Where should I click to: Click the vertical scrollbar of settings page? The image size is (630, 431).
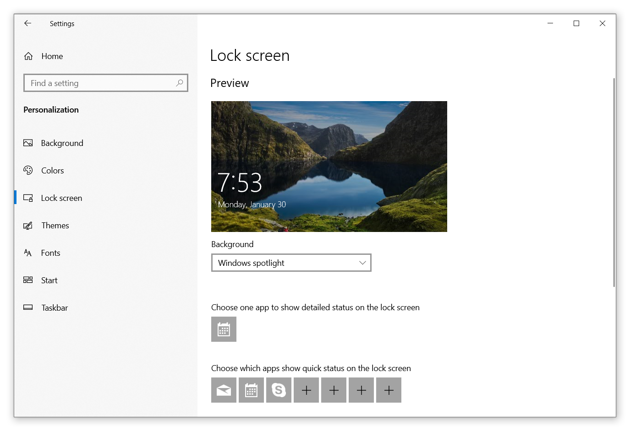[614, 182]
